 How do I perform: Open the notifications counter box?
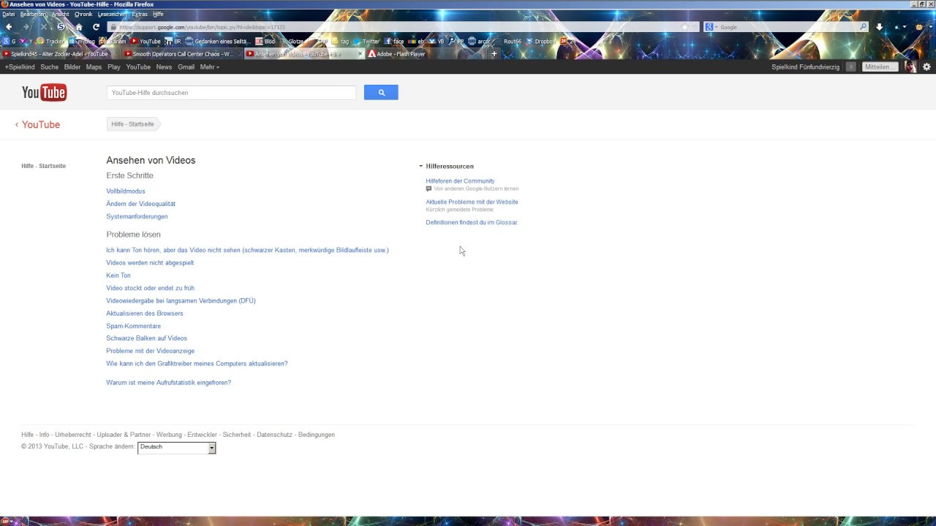pyautogui.click(x=850, y=66)
